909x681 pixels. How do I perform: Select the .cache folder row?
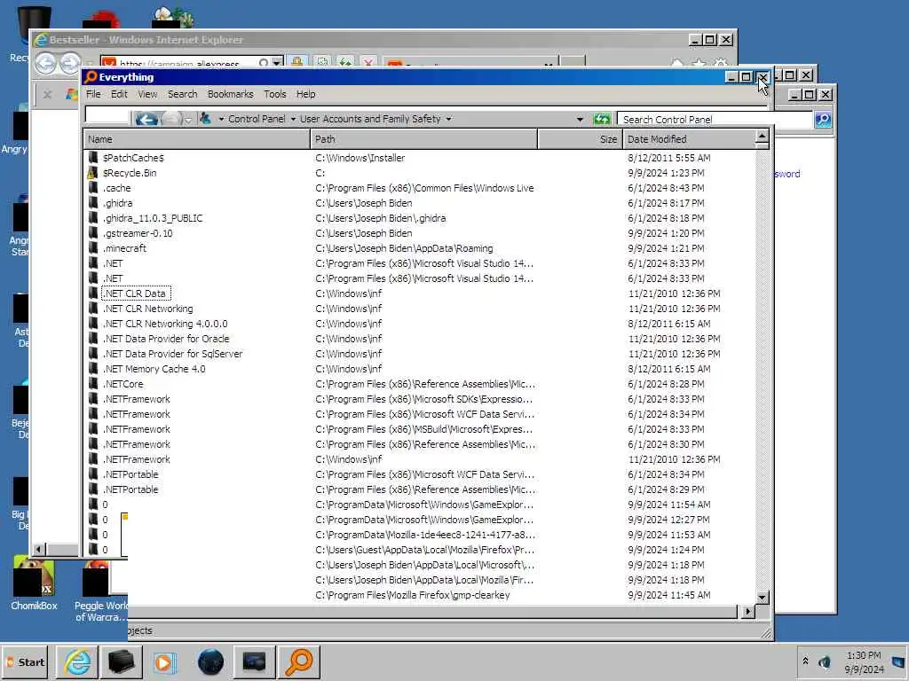(x=420, y=188)
